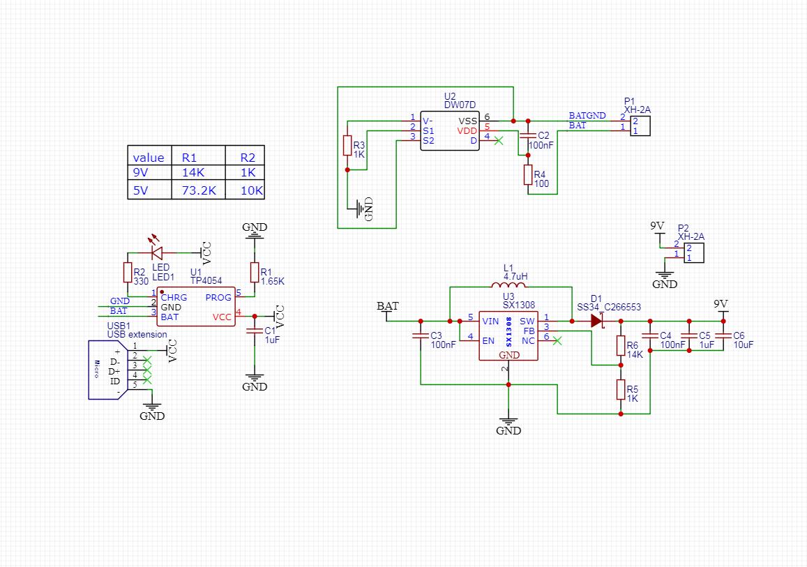Pick the L1 4.7uH inductor symbol
807x567 pixels.
tap(508, 285)
